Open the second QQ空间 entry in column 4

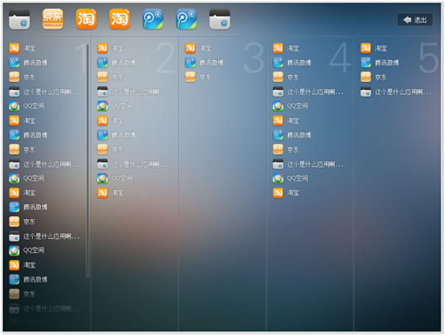pos(291,178)
